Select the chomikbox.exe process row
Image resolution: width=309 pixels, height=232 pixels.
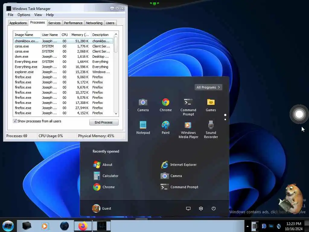coord(63,41)
